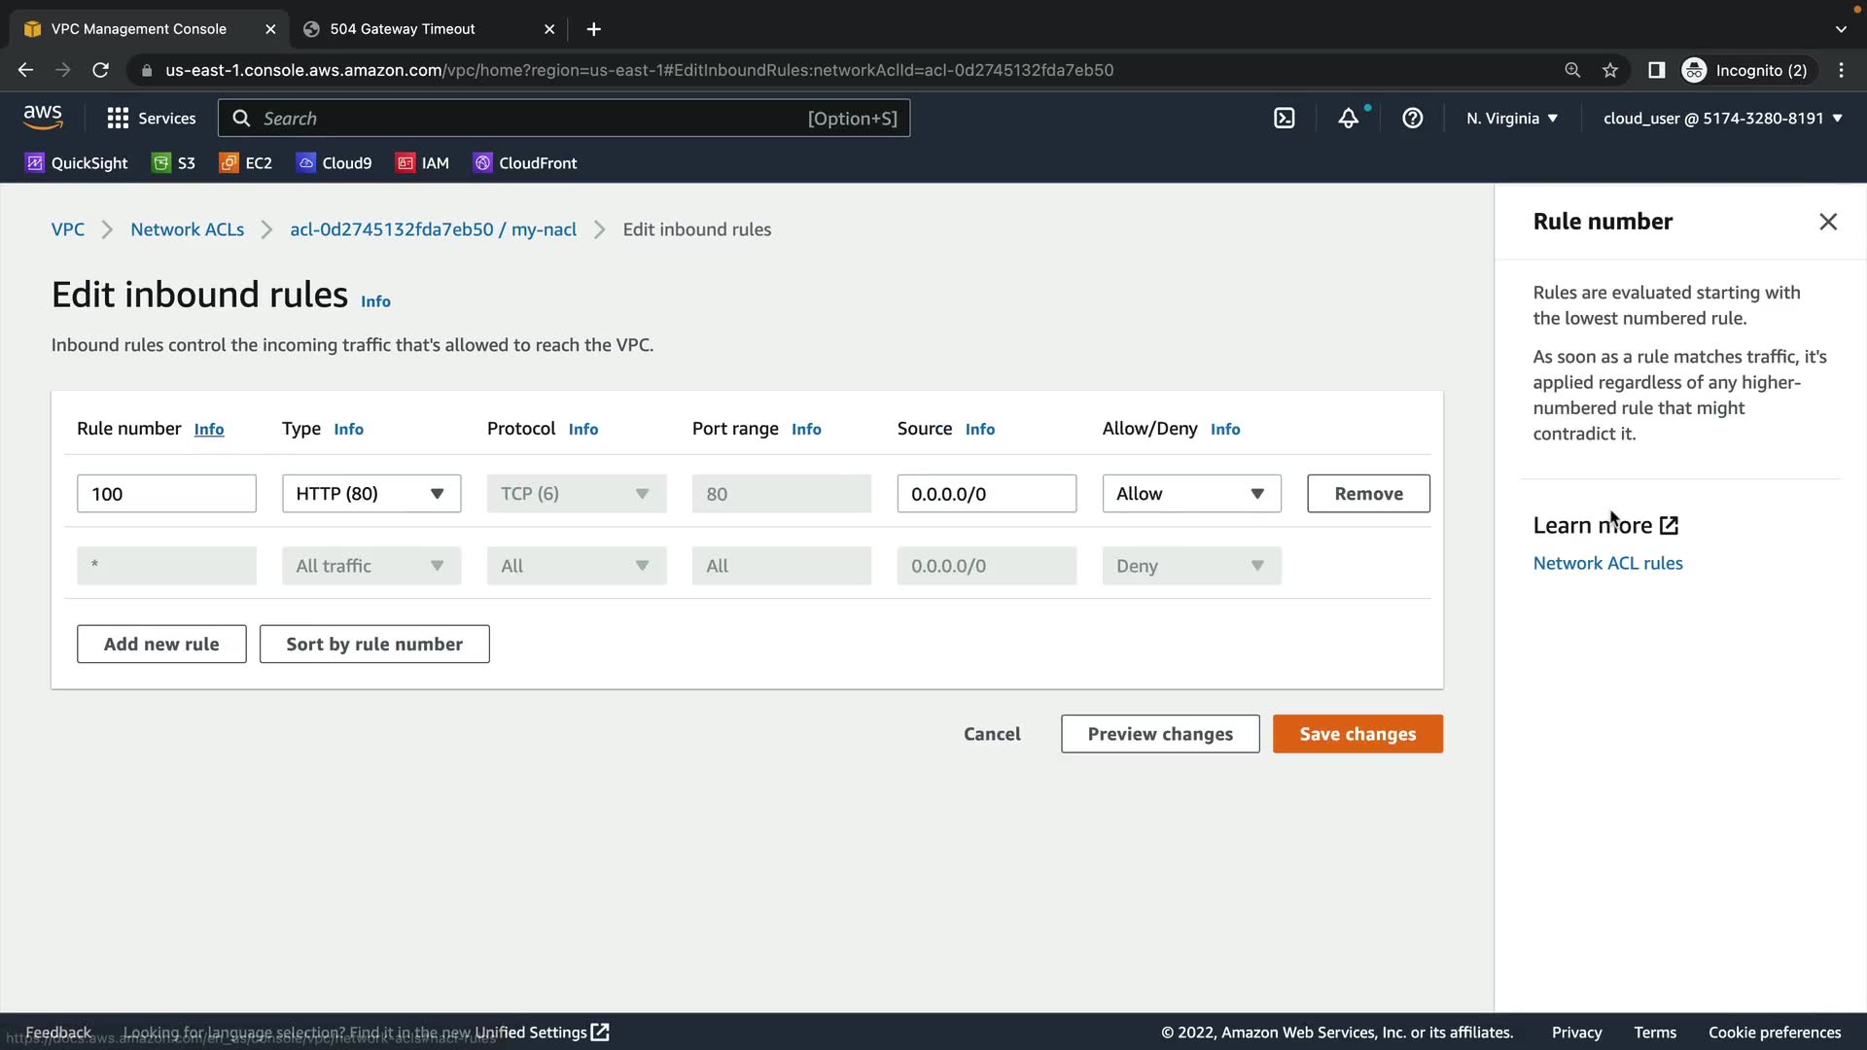
Task: Open the Allow/Deny dropdown for rule 100
Action: pos(1190,494)
